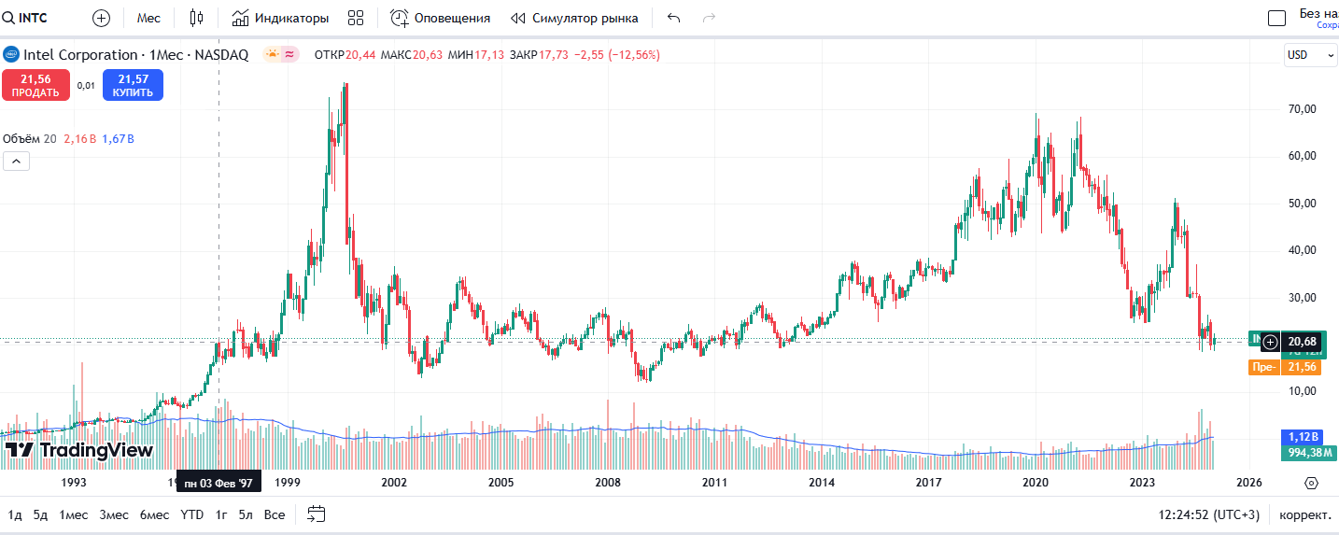Click the 2020 time axis label

point(1035,483)
